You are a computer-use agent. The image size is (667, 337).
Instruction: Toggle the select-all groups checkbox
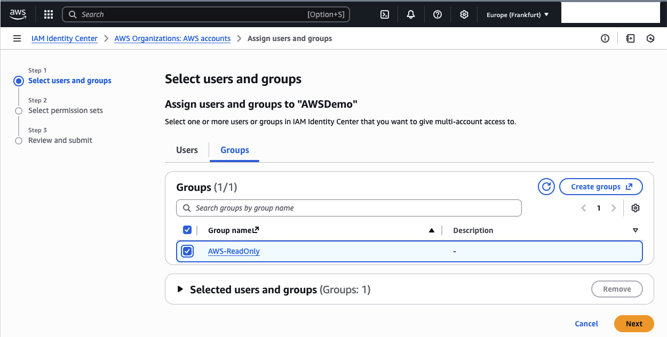pos(187,230)
